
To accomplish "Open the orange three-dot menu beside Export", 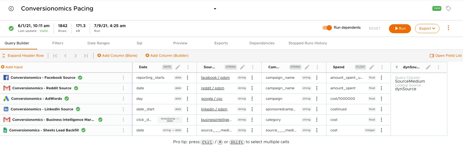I will pos(448,28).
